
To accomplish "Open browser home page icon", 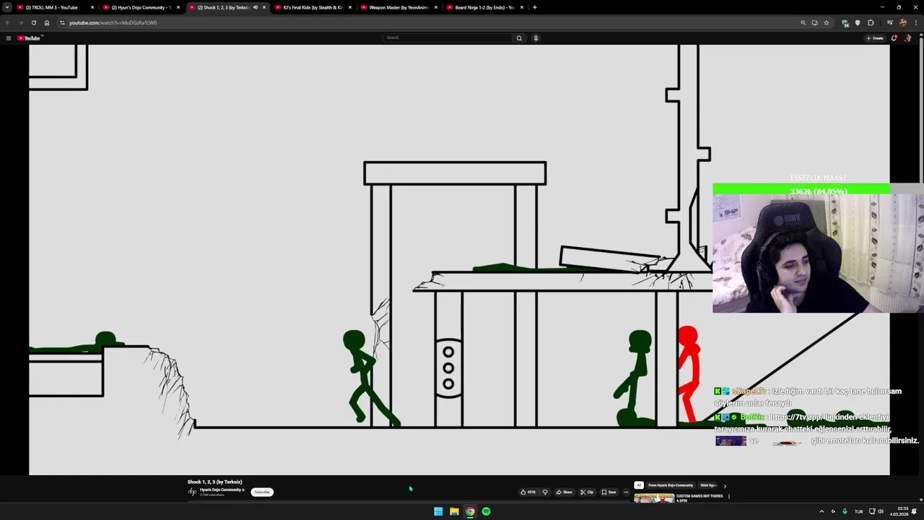I will [x=47, y=22].
